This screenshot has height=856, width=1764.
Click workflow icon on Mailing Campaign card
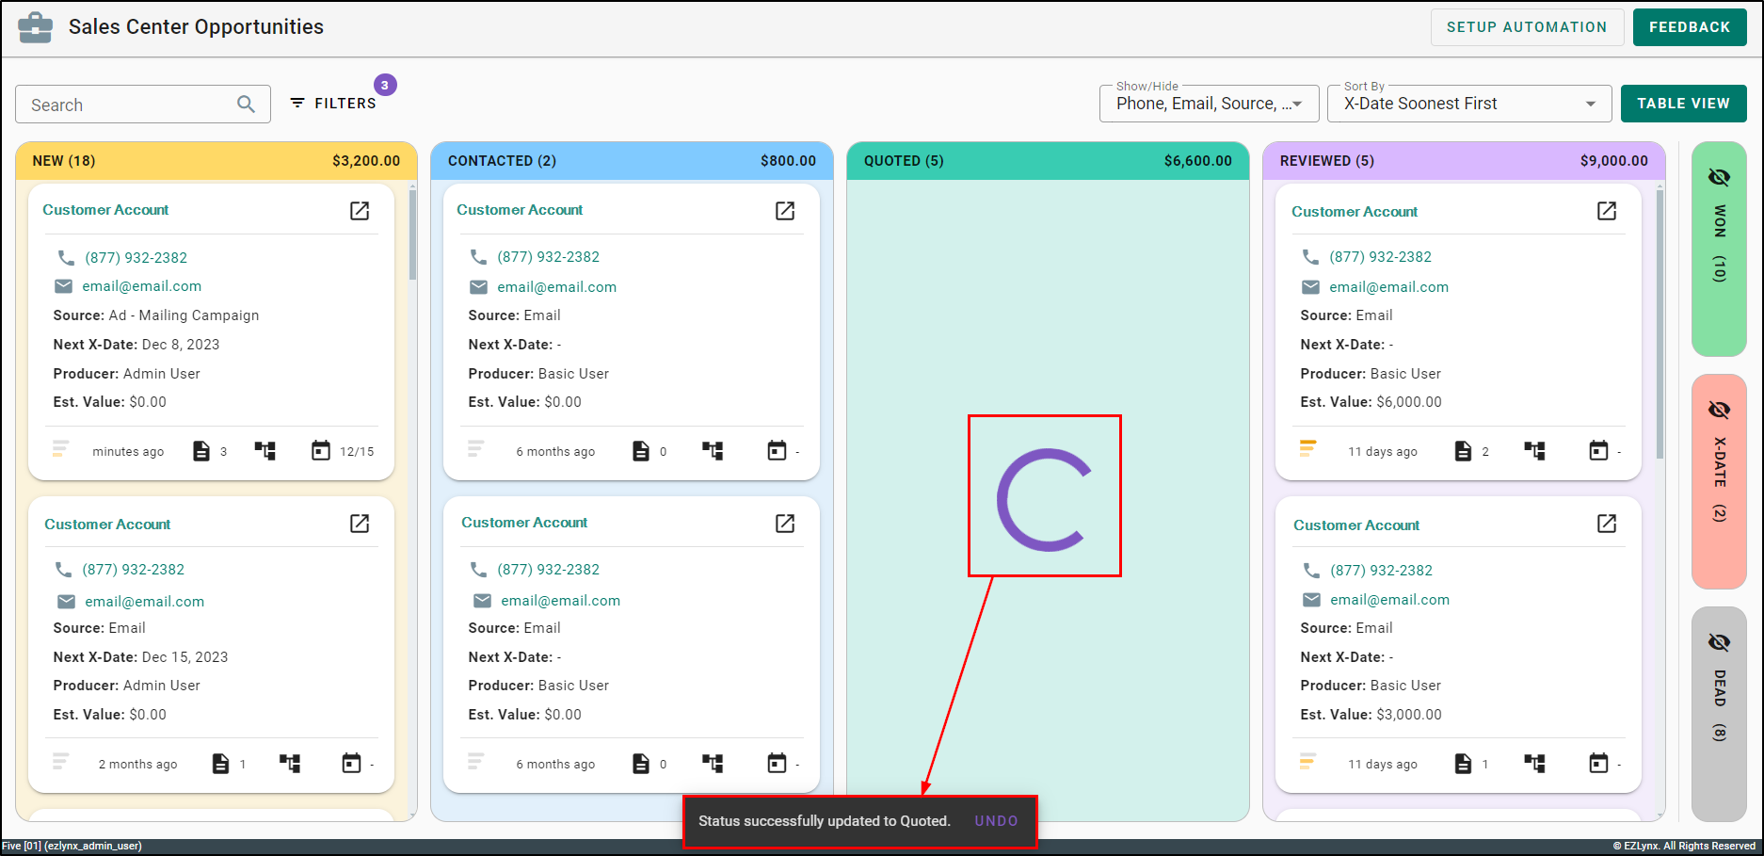tap(265, 451)
